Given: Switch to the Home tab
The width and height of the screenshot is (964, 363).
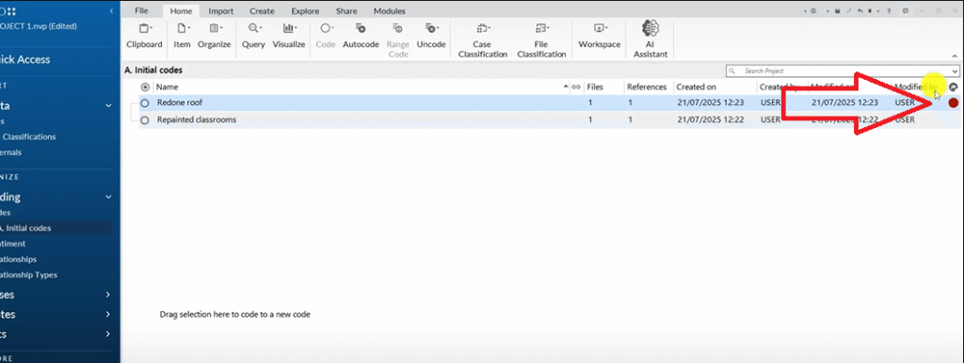Looking at the screenshot, I should 182,11.
